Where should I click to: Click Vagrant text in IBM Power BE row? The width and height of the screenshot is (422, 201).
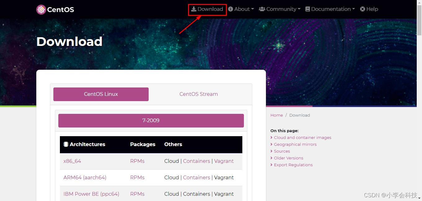(x=224, y=194)
